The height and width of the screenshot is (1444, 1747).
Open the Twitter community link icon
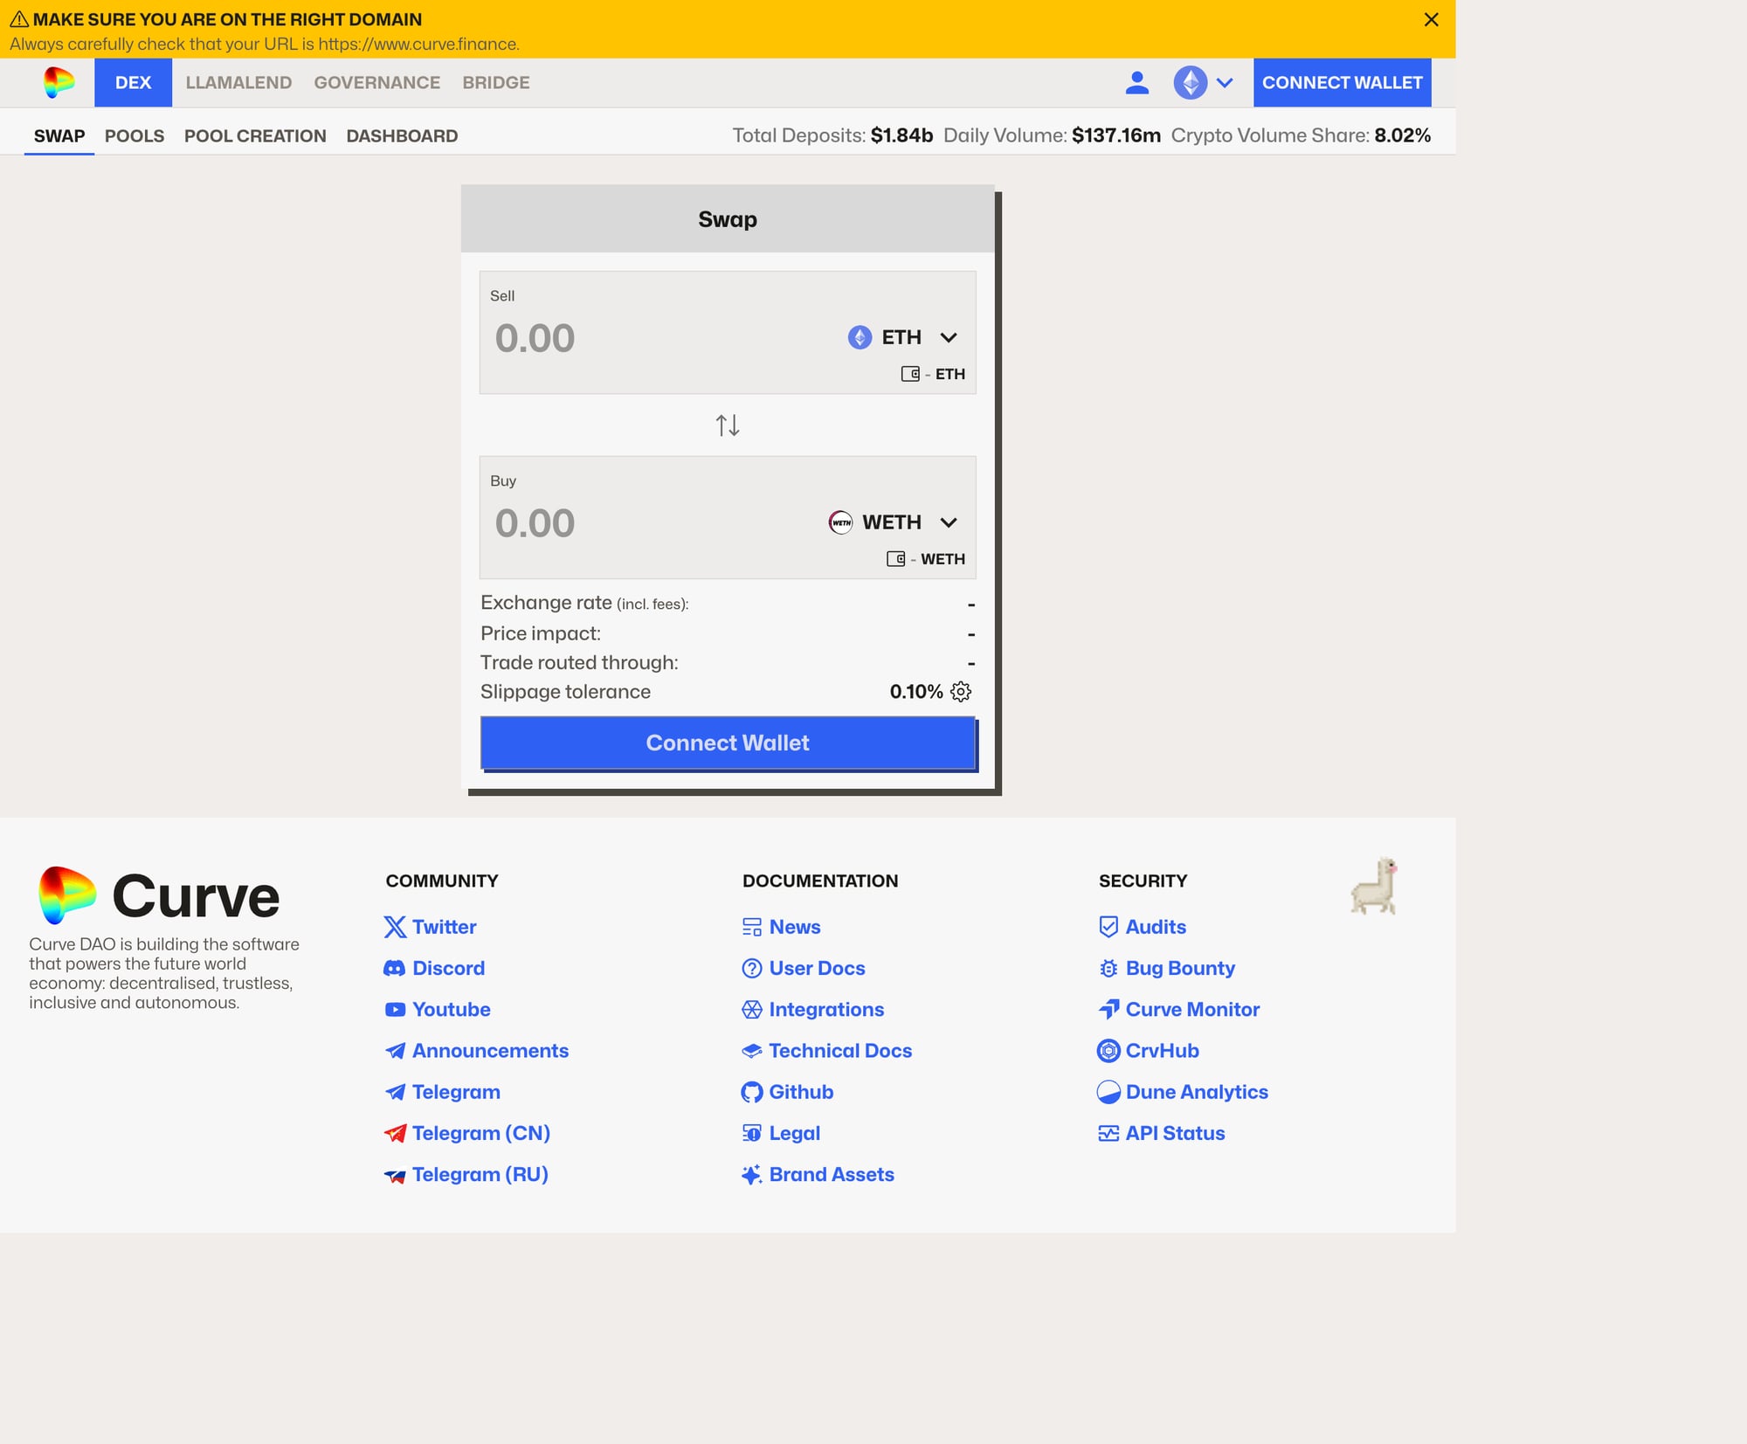tap(395, 927)
